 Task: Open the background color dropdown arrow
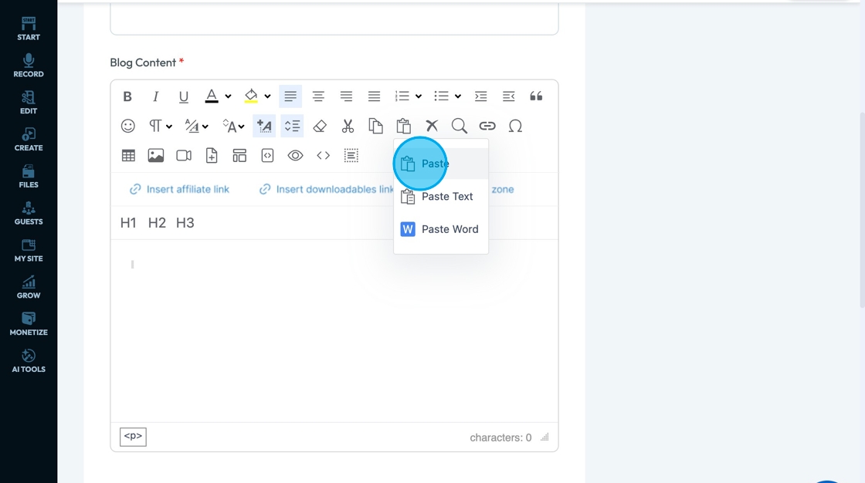(267, 96)
